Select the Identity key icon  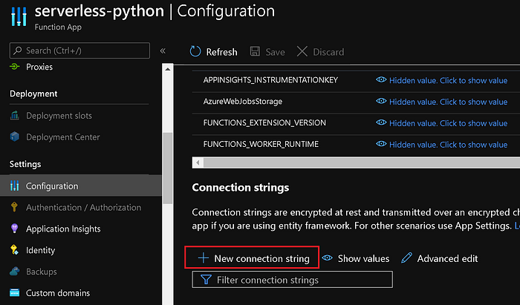click(14, 250)
